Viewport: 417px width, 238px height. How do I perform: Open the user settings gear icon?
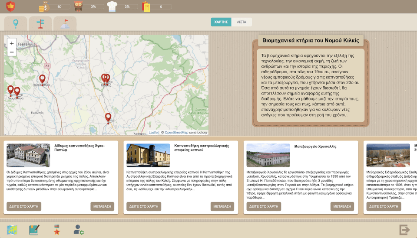point(79,229)
